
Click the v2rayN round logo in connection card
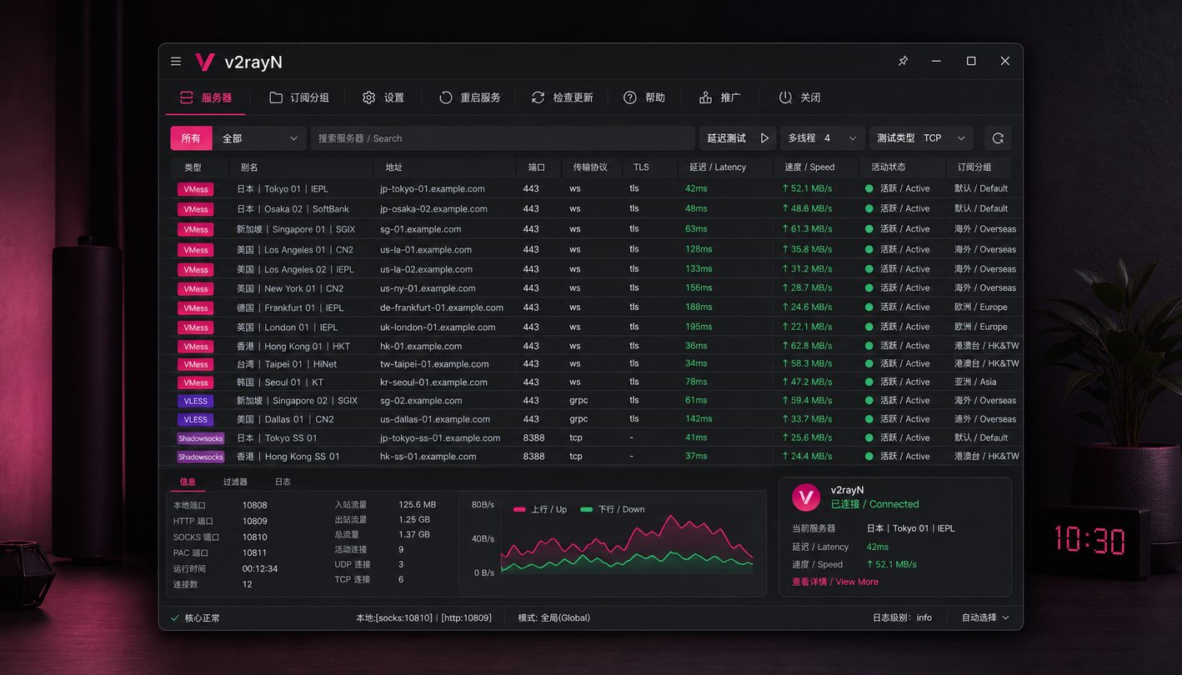point(805,497)
